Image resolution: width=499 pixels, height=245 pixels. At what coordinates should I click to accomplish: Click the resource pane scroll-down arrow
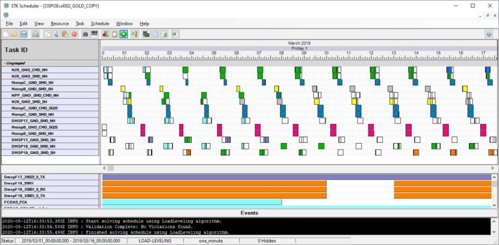coord(494,205)
